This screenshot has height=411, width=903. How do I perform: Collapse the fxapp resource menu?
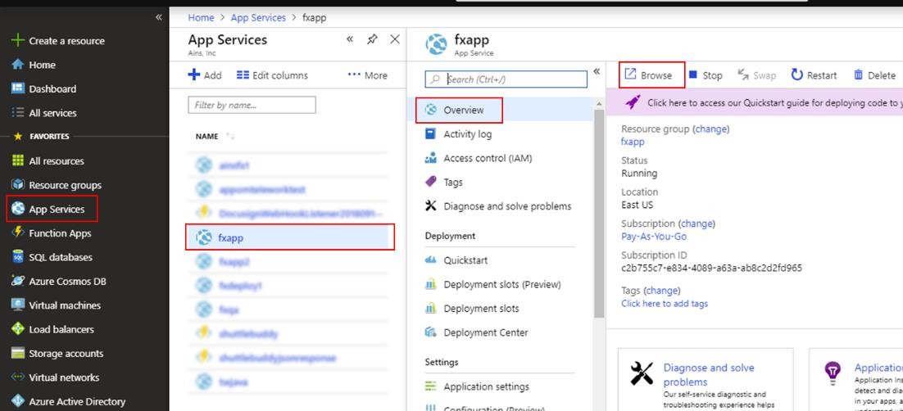[597, 71]
